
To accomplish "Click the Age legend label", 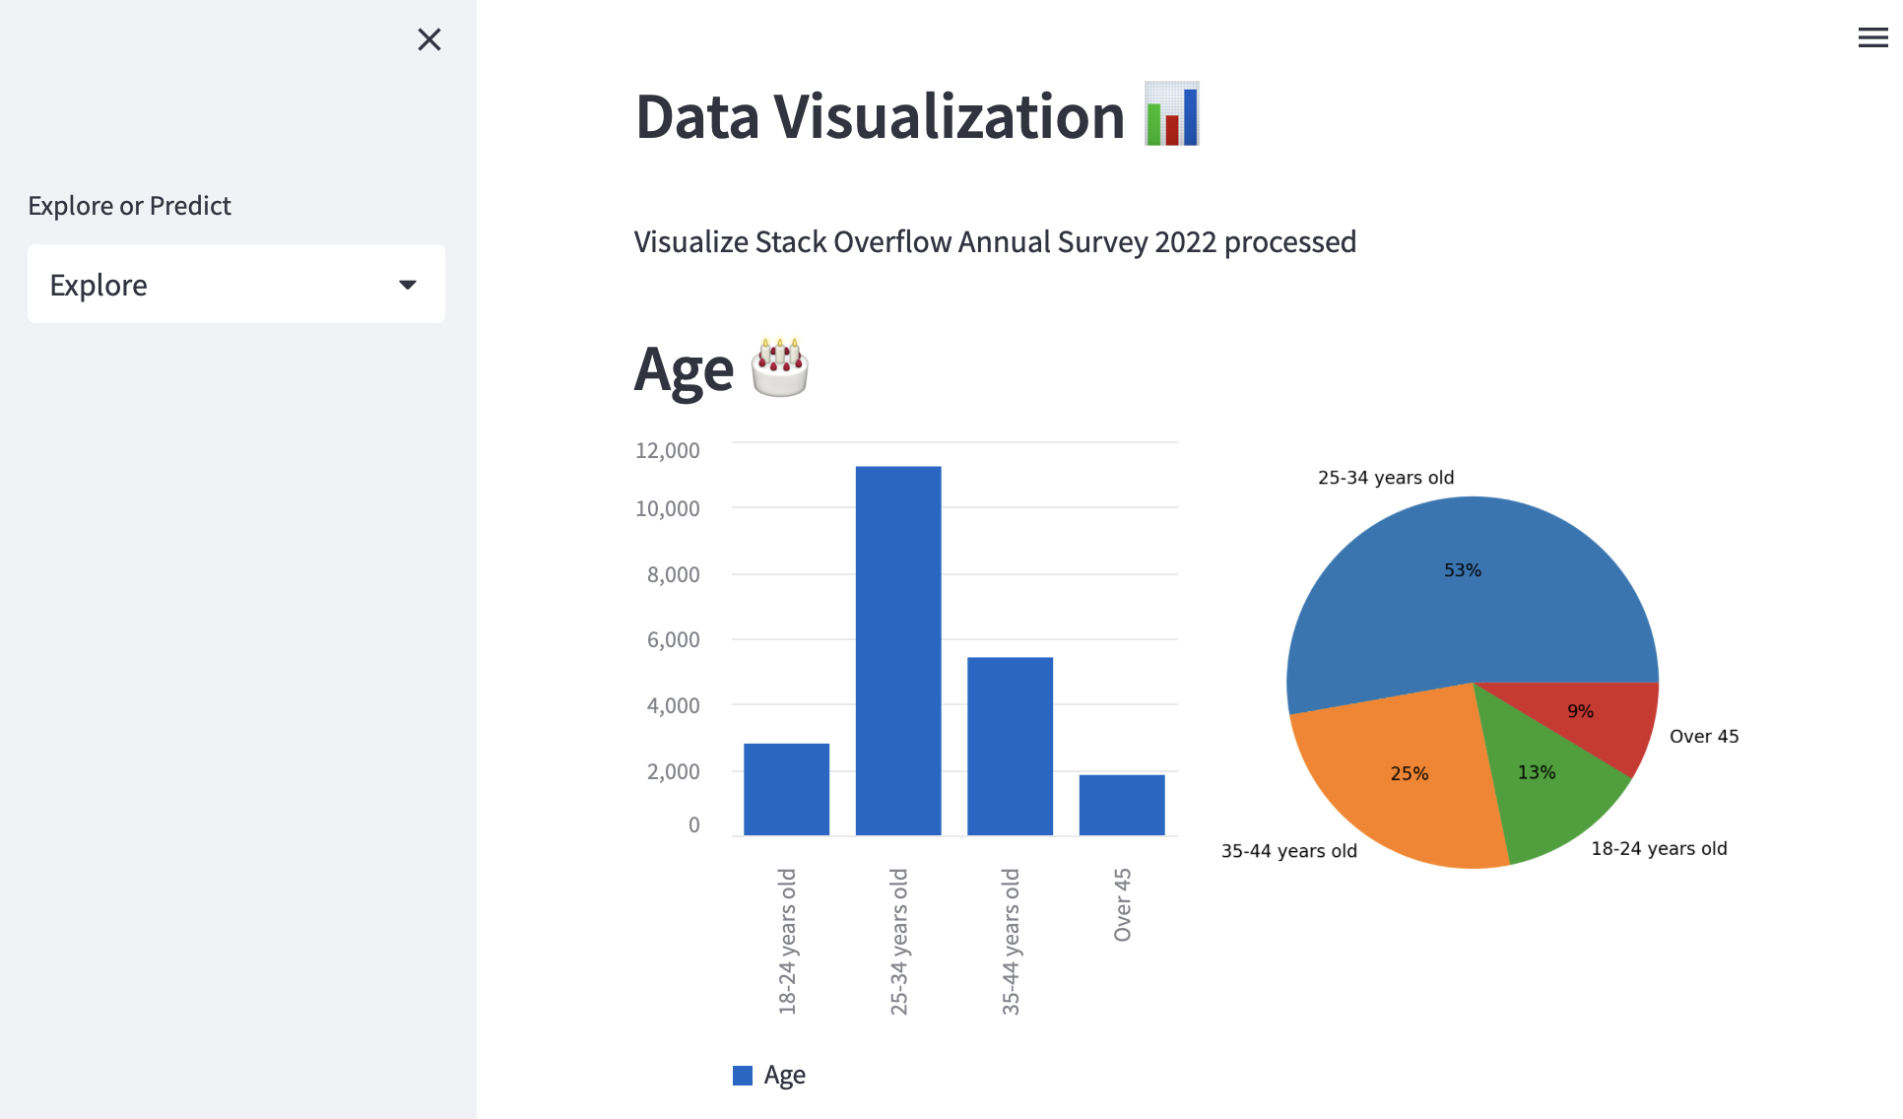I will click(784, 1075).
